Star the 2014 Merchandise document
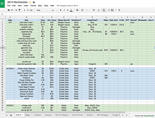Screen dimensions: 155x118 coord(30,2)
